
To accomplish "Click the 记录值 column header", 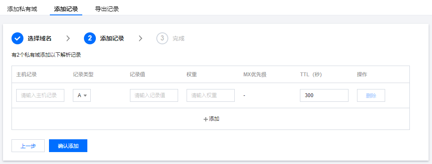I will 138,75.
